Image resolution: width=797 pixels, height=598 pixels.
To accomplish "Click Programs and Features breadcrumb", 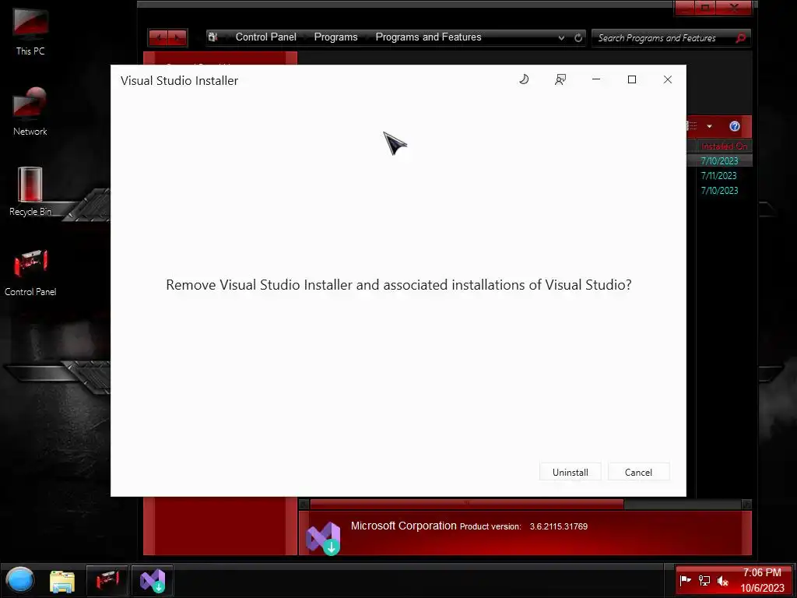I will pyautogui.click(x=428, y=37).
